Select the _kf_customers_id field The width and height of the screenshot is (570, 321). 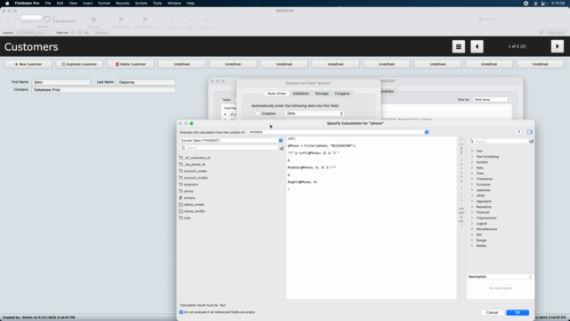click(x=197, y=158)
